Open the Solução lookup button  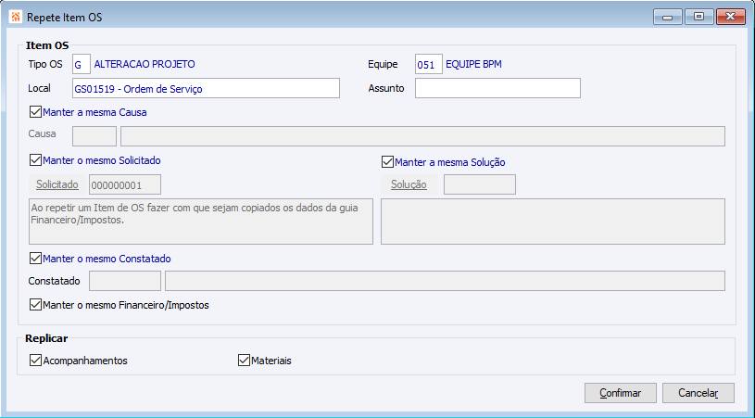click(x=409, y=184)
